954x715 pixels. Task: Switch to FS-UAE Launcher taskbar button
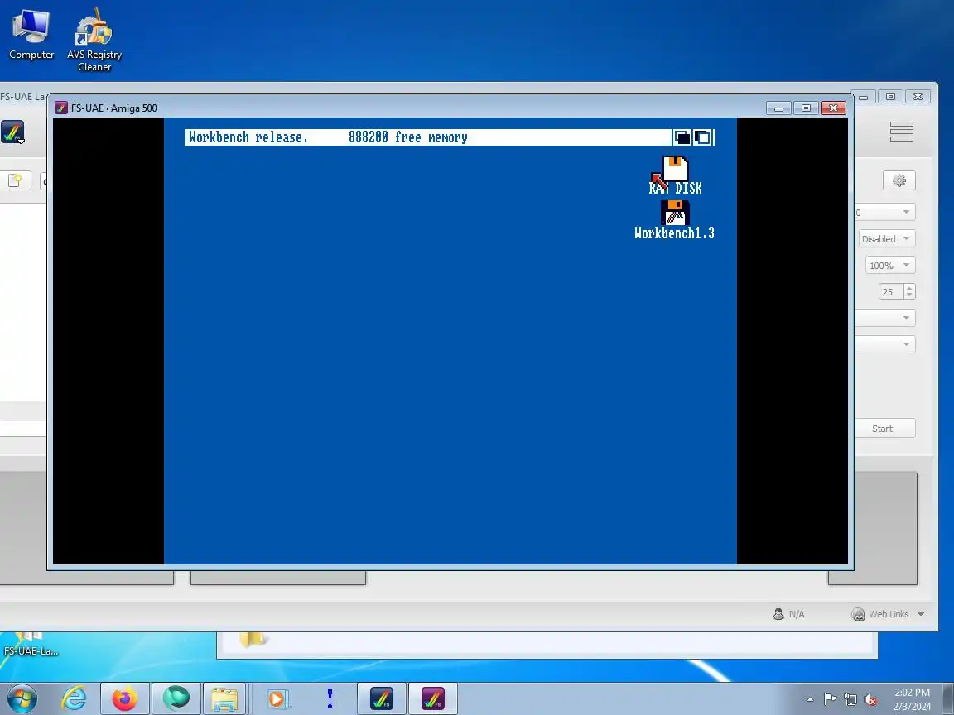pos(382,698)
